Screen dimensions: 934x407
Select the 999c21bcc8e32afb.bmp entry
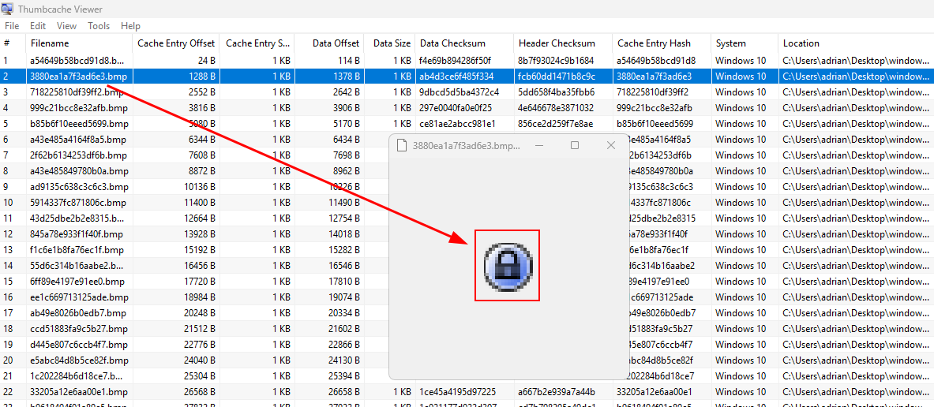(77, 108)
